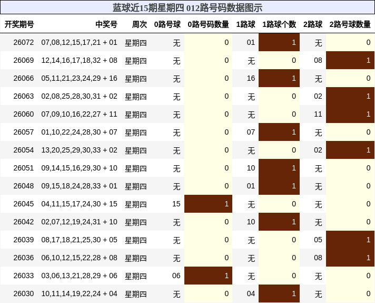Click winning numbers 05,11,21,23,24,29 + 16
The height and width of the screenshot is (303, 375).
click(x=79, y=78)
